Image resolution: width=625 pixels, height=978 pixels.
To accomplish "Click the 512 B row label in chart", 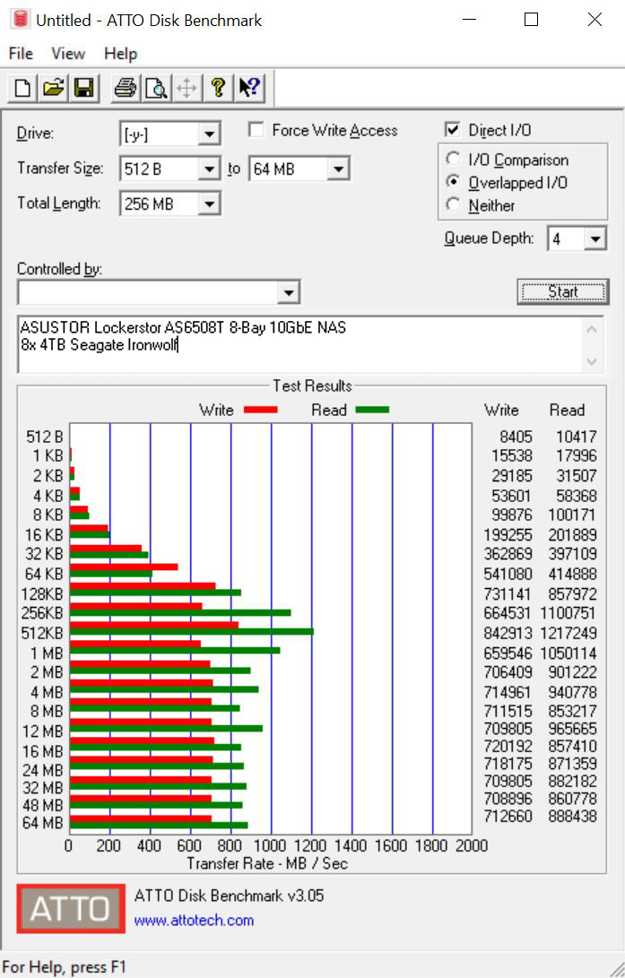I will pyautogui.click(x=44, y=437).
